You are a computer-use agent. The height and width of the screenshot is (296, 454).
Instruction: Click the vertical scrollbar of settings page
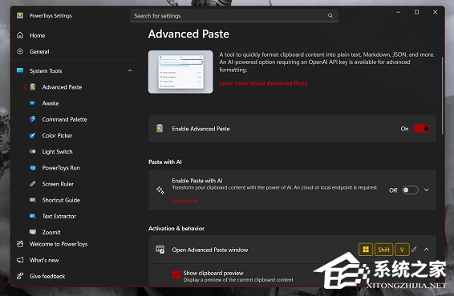pos(442,96)
